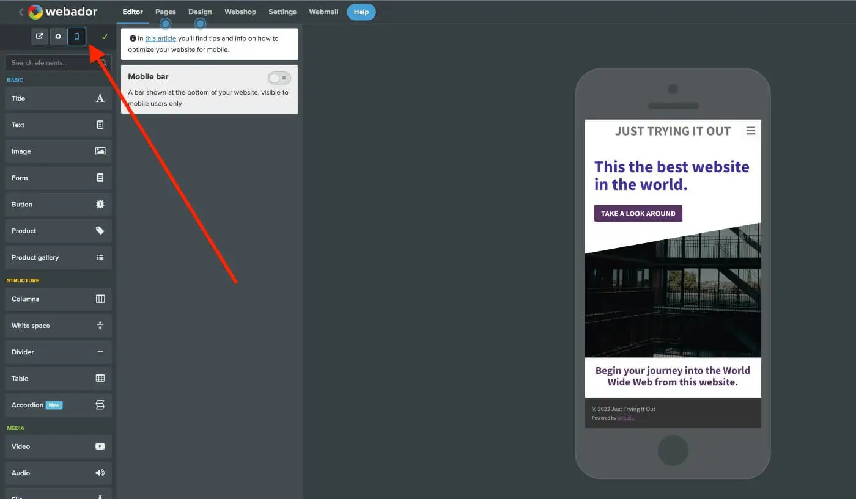
Task: Click the 'Mobile bar' heading
Action: point(148,77)
